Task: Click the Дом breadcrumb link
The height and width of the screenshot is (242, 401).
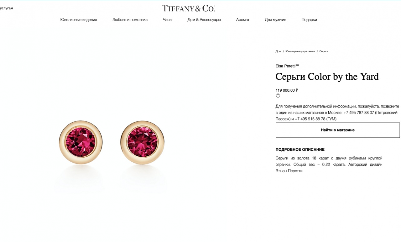Action: tap(278, 51)
